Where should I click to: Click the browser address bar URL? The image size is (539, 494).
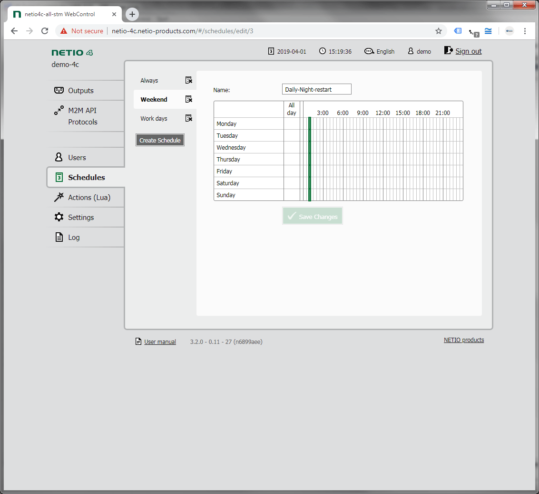click(183, 31)
